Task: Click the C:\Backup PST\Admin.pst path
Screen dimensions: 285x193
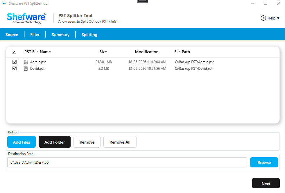Action: coord(194,62)
